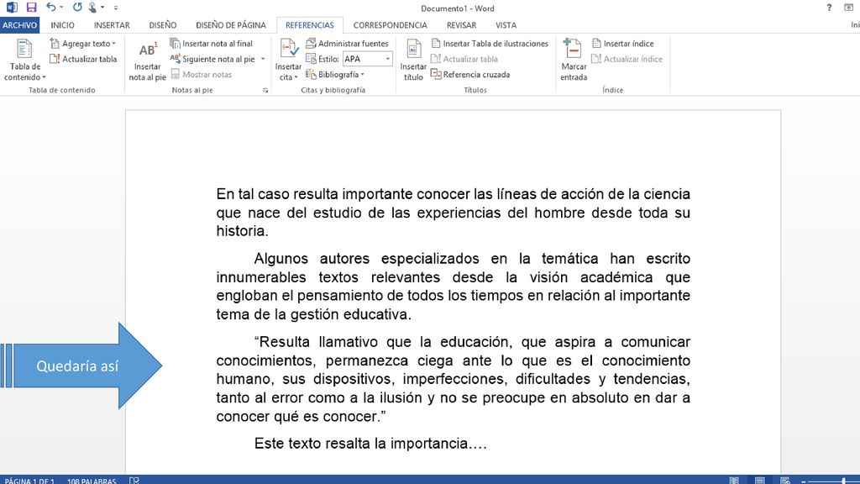Open Ribbon display options icon
Image resolution: width=860 pixels, height=484 pixels.
(x=848, y=8)
